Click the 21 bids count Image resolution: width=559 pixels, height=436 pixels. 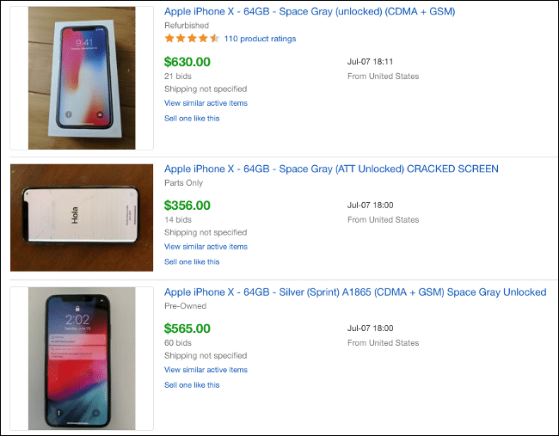pos(178,77)
